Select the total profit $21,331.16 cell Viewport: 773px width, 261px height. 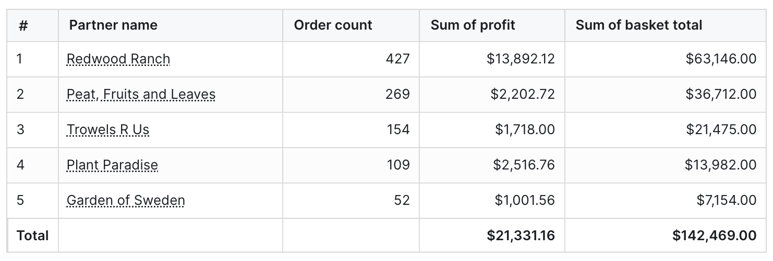(x=521, y=236)
